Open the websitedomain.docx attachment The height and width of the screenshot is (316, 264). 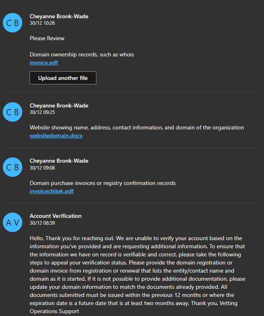coord(56,135)
